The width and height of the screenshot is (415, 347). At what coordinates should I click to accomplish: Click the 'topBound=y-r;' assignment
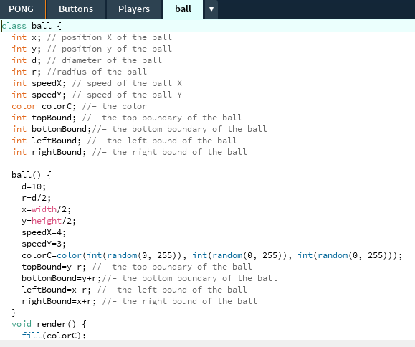[54, 267]
